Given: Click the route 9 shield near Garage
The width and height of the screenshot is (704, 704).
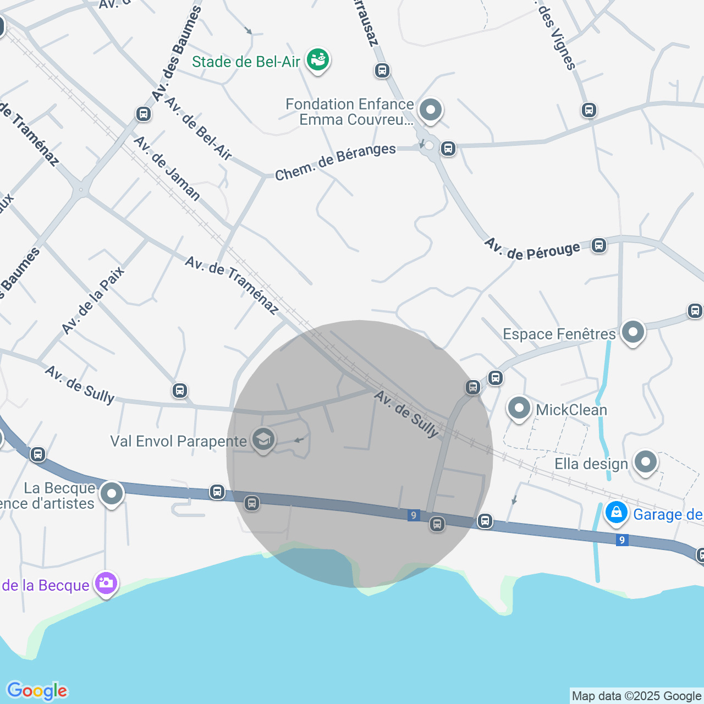Looking at the screenshot, I should coord(622,540).
